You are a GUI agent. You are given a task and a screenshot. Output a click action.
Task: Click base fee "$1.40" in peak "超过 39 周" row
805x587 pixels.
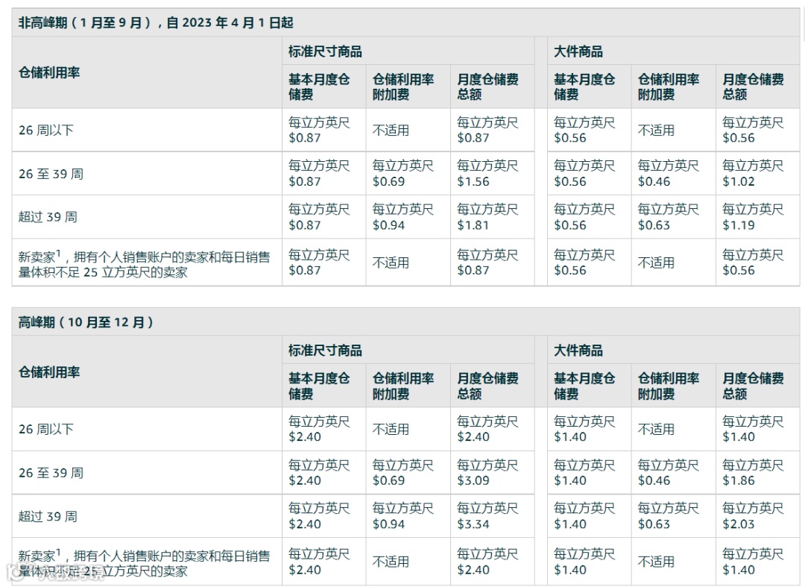pos(570,524)
